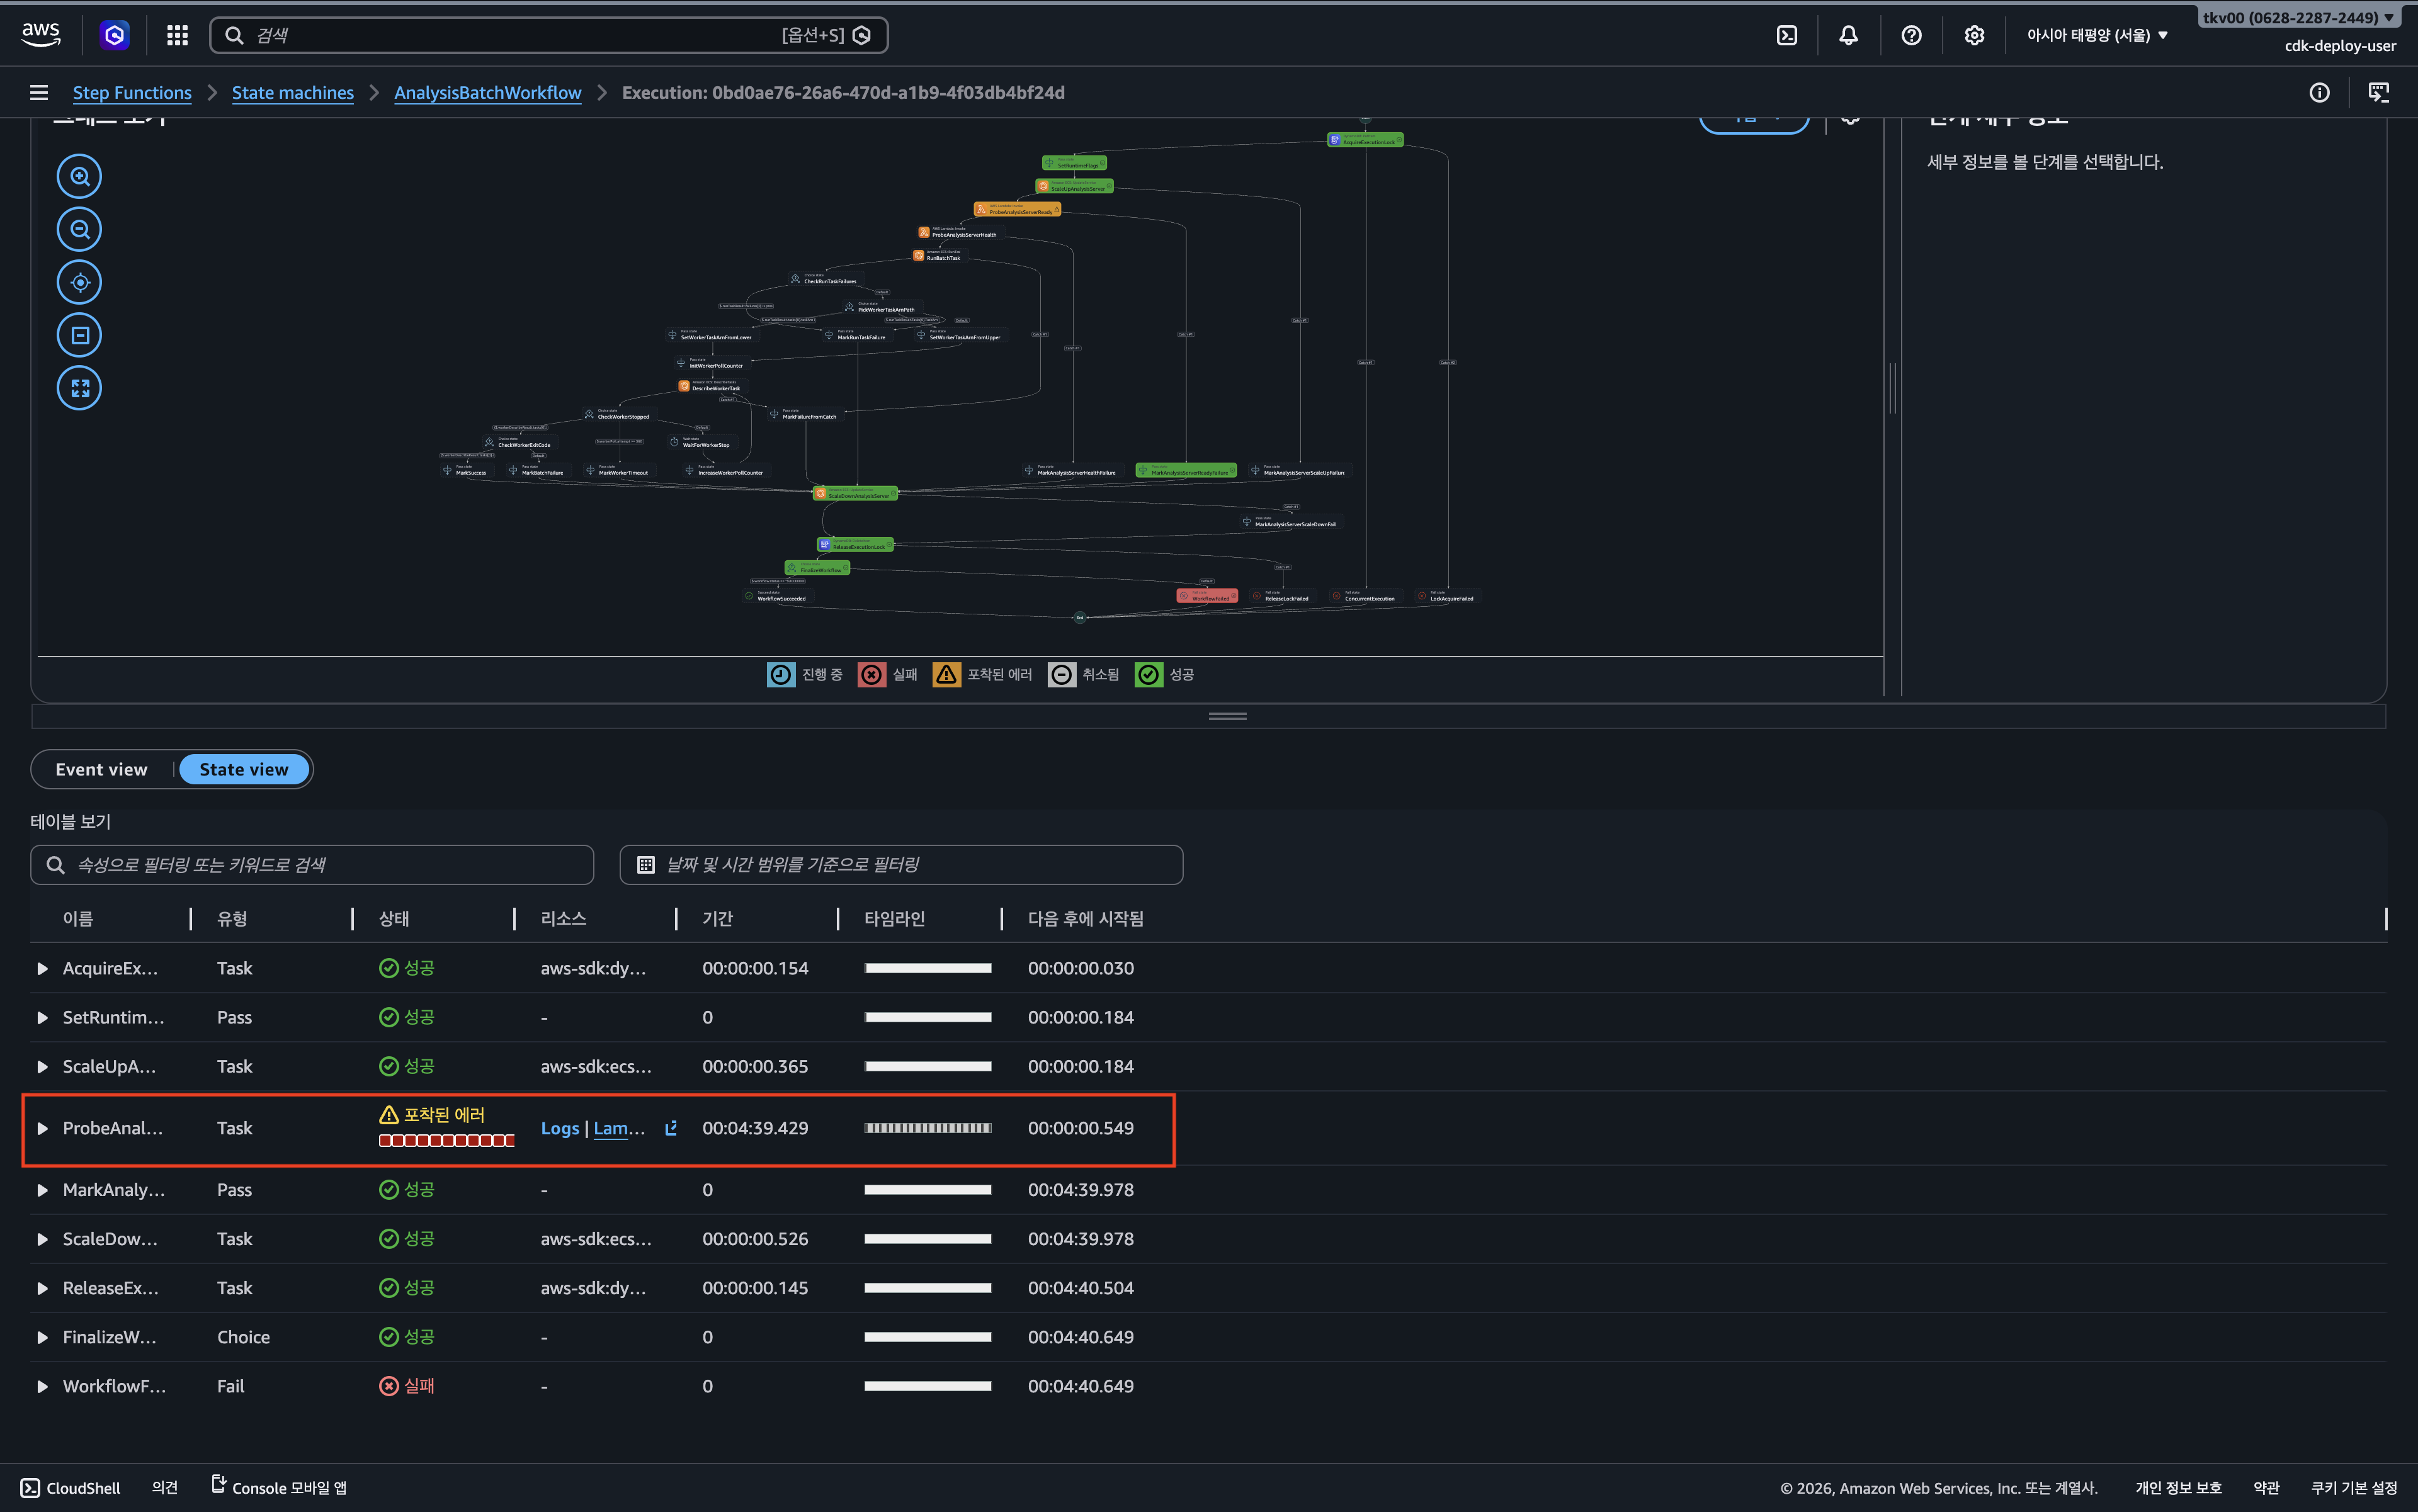
Task: Open AnalysisBatchWorkflow breadcrumb link
Action: [x=487, y=93]
